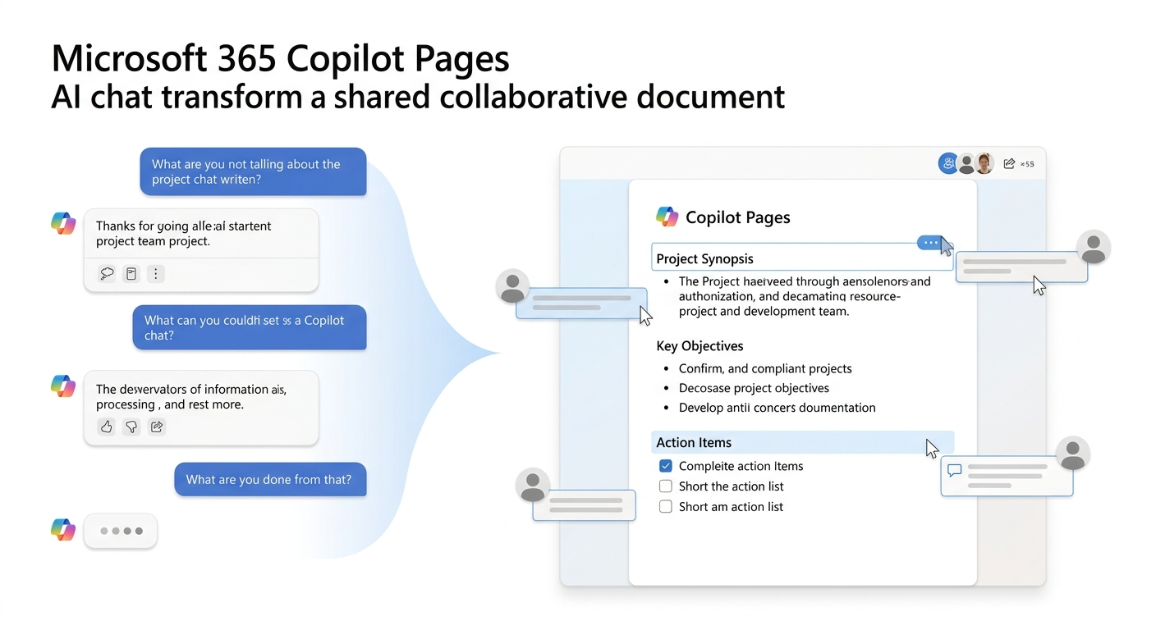Click the Copilot typing indicator bubble
1156x630 pixels.
121,531
